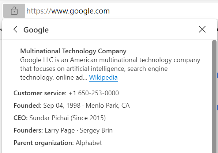218x153 pixels.
Task: Select founder Sergey Brin
Action: (96, 130)
